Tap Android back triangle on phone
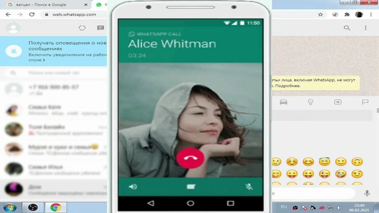Viewport: 379px width, 213px height. (x=151, y=203)
